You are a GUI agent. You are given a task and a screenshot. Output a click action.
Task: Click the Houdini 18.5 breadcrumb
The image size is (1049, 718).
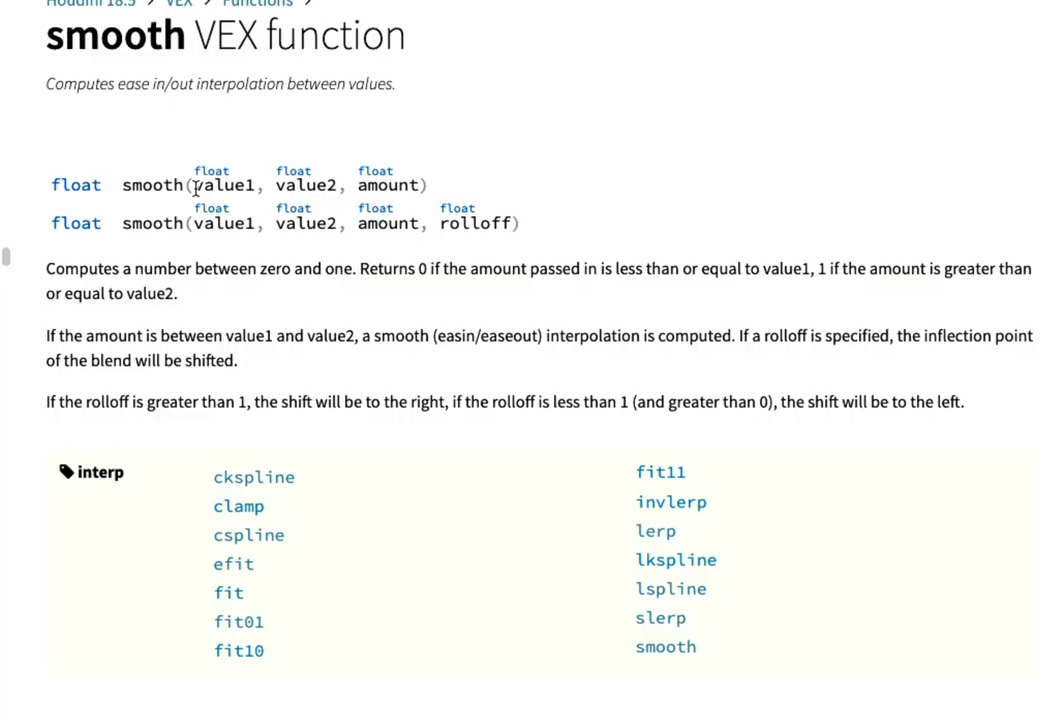91,3
